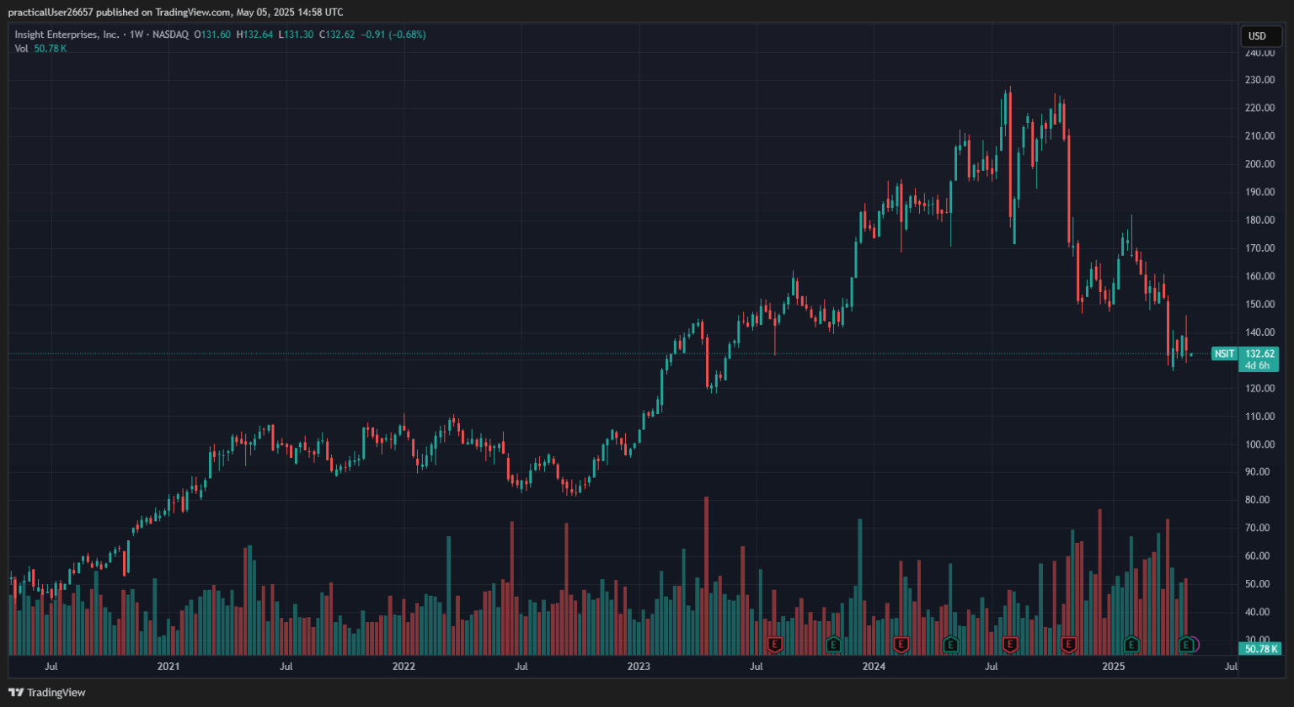This screenshot has width=1294, height=707.
Task: Click the red earnings marker near July 2023
Action: (775, 645)
